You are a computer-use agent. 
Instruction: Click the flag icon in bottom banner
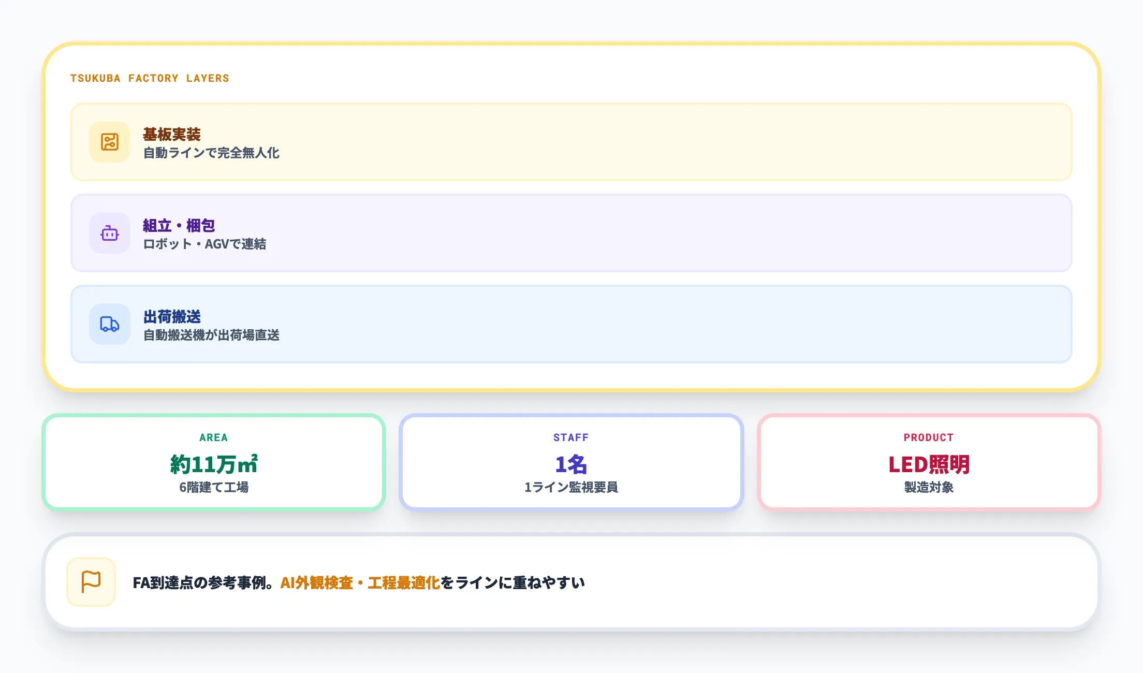[91, 582]
